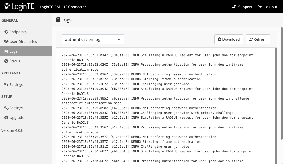Image resolution: width=283 pixels, height=164 pixels.
Task: Refresh the log view
Action: 258,39
